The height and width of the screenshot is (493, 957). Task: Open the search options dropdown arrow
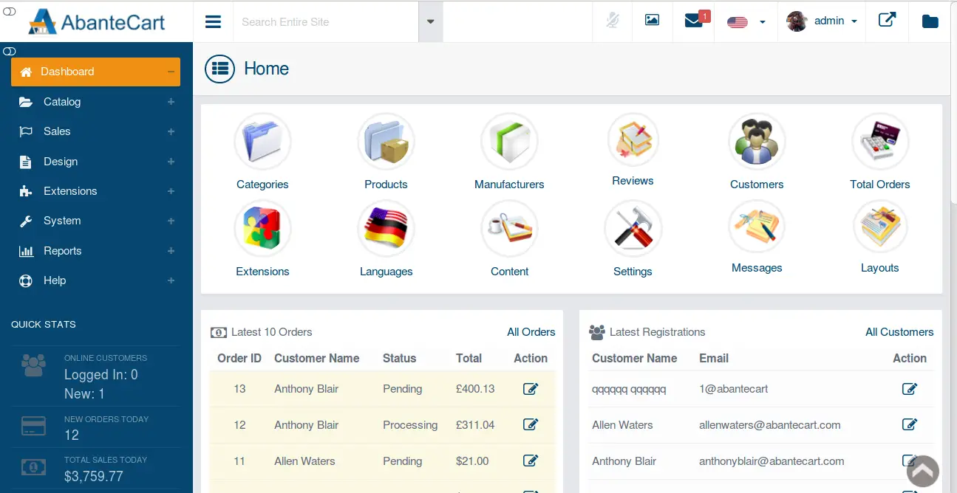click(x=430, y=21)
